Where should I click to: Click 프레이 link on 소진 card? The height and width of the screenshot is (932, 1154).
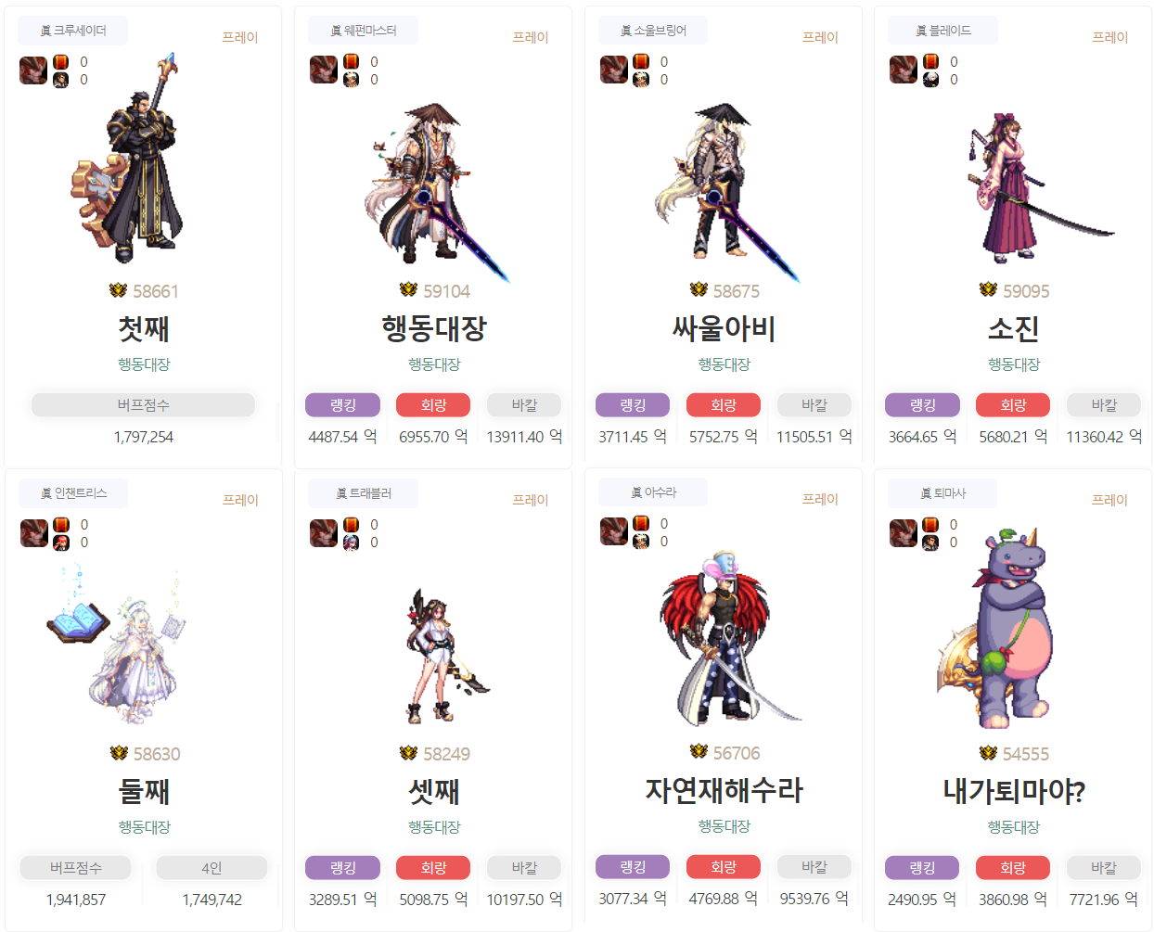(x=1109, y=37)
